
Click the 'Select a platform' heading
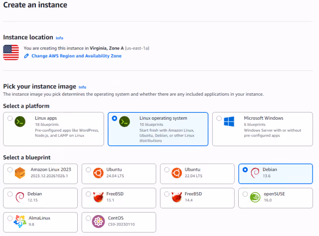coord(26,106)
